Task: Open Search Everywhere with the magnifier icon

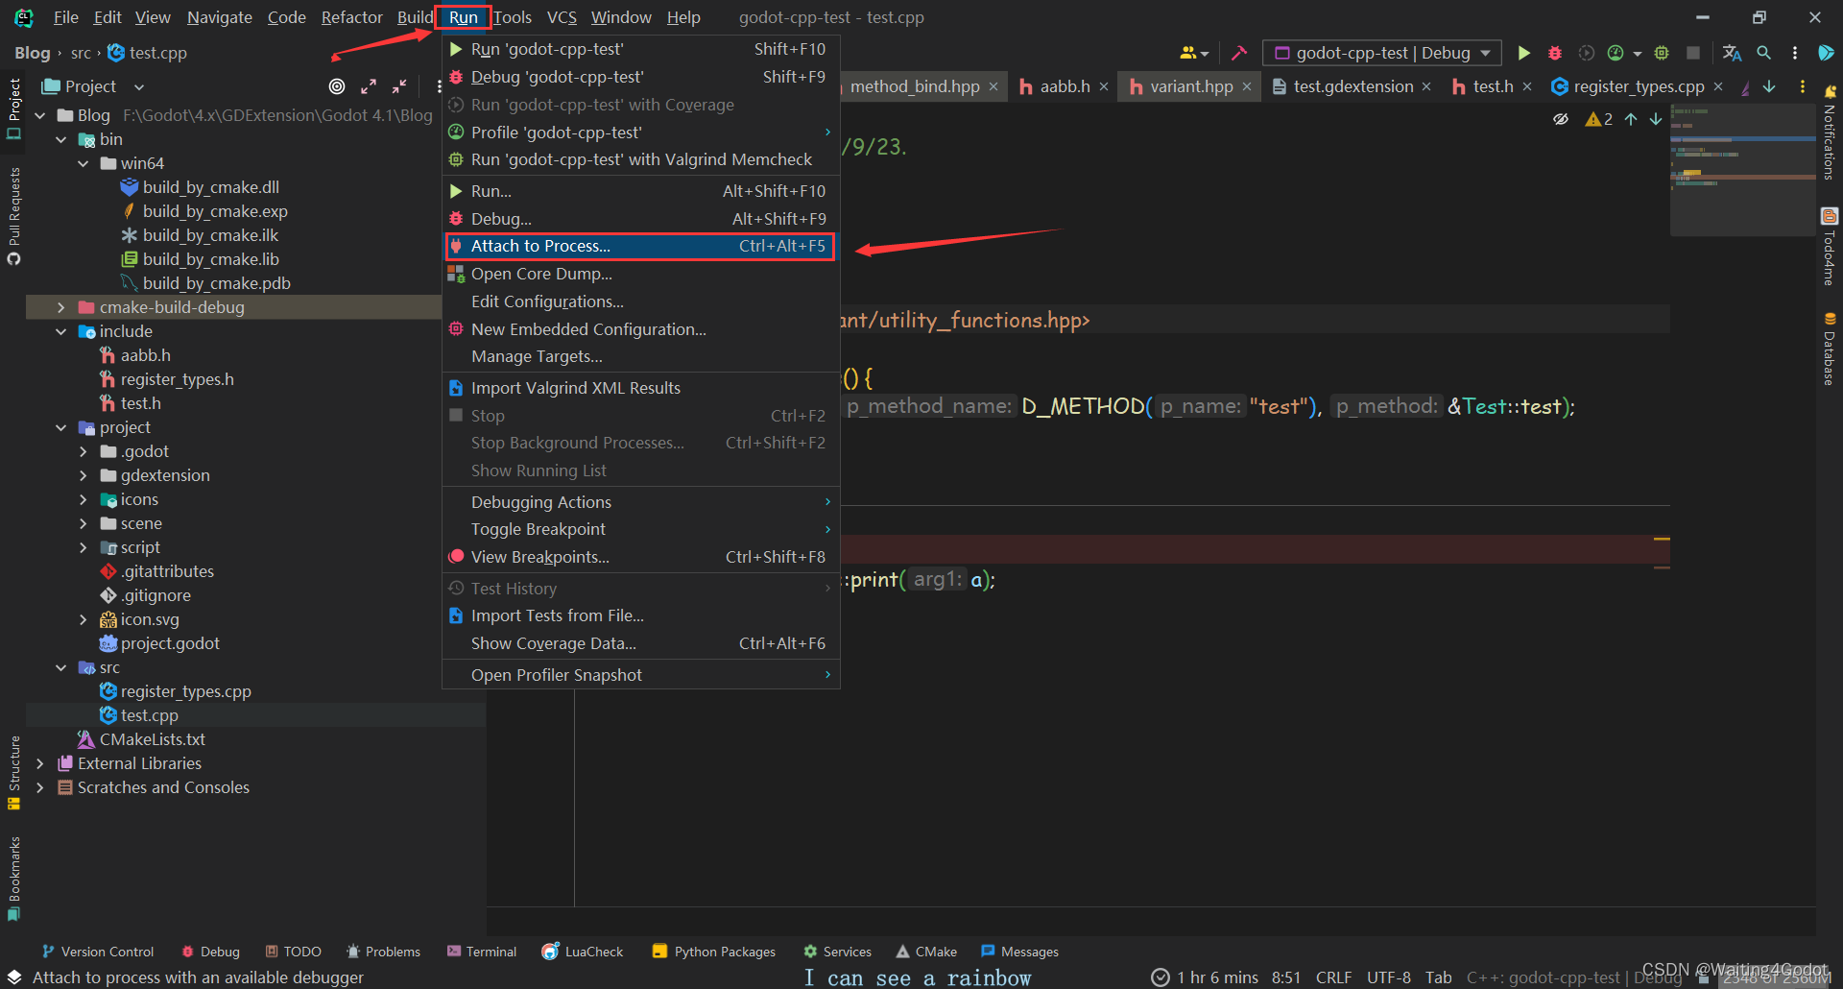Action: pyautogui.click(x=1764, y=53)
